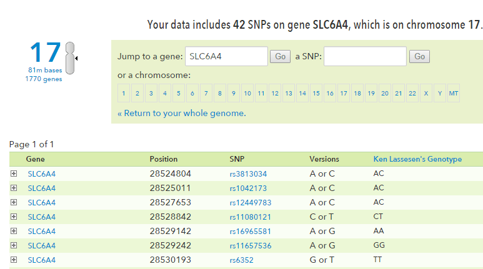
Task: Expand row for SNP rs1042173
Action: pyautogui.click(x=14, y=188)
